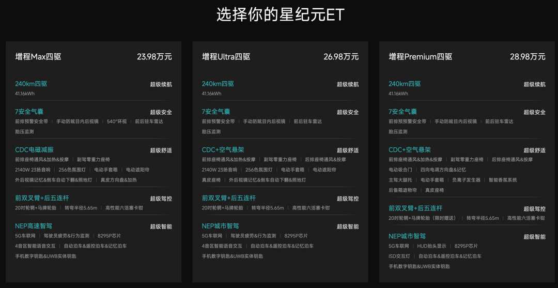
Task: Click the CDC电磁减振 heading
Action: pyautogui.click(x=34, y=150)
